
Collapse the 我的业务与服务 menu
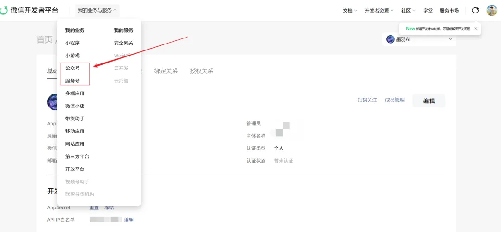97,11
